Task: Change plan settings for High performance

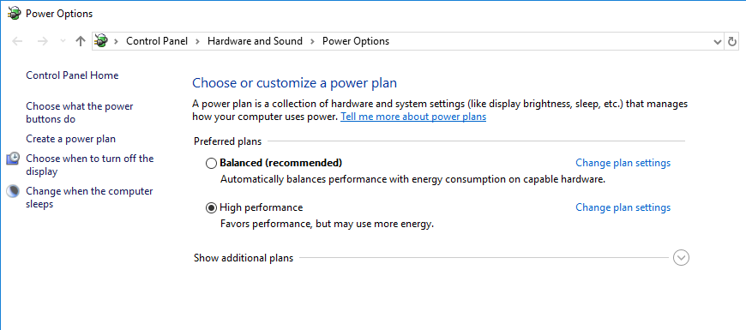Action: tap(623, 207)
